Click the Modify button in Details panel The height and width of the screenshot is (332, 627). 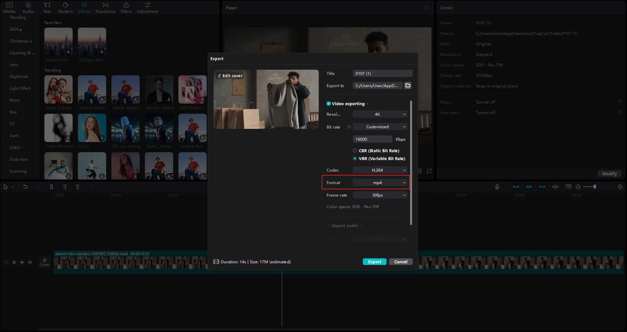coord(609,174)
